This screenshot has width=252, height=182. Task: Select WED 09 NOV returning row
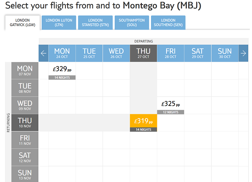click(x=25, y=105)
